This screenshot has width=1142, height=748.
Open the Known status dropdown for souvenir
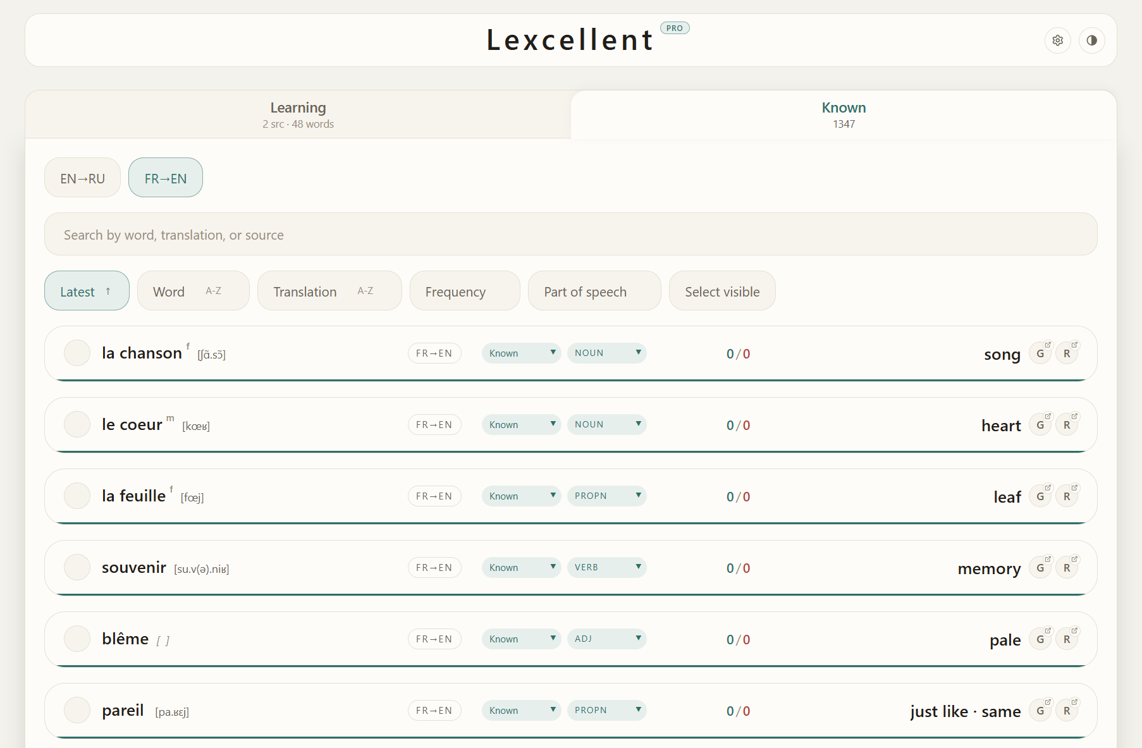click(521, 567)
